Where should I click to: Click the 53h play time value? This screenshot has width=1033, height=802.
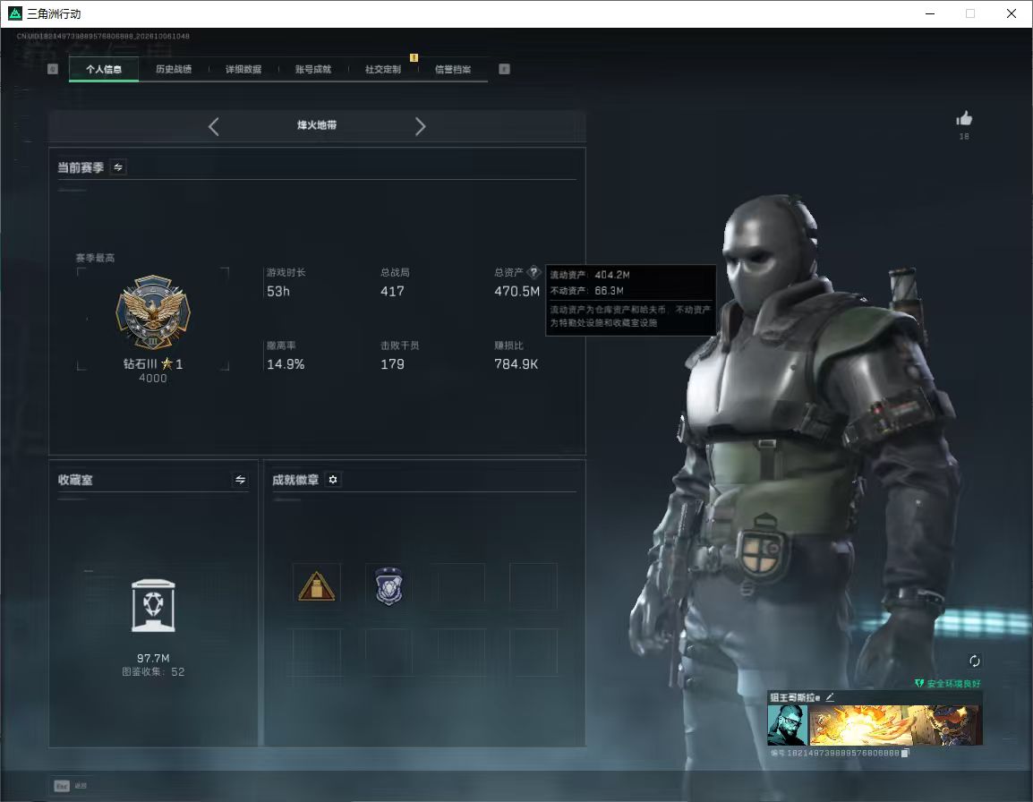coord(278,291)
